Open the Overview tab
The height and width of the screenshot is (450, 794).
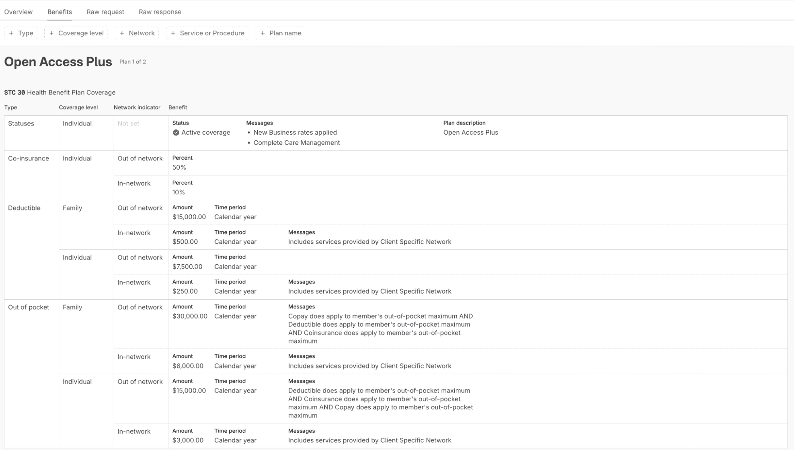[x=18, y=12]
